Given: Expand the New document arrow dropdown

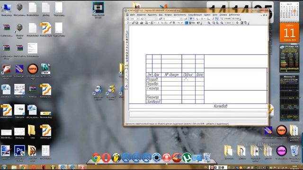Looking at the screenshot, I should (x=131, y=23).
